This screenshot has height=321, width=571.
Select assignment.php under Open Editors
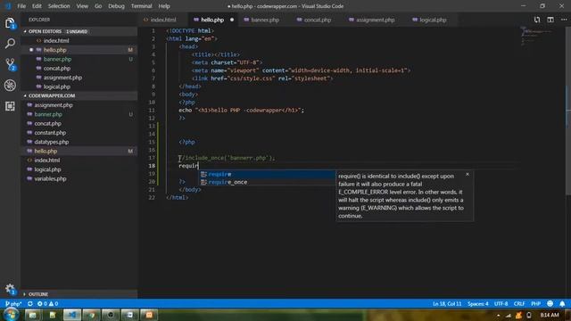[x=79, y=78]
